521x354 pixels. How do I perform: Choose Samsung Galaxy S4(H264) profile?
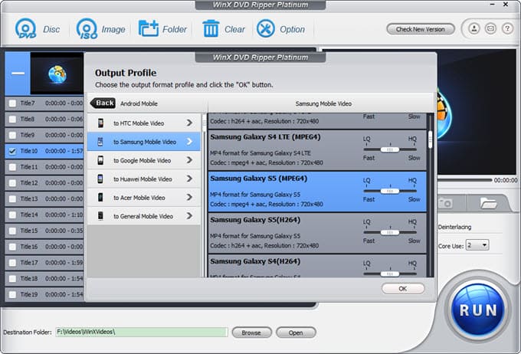[x=317, y=266]
